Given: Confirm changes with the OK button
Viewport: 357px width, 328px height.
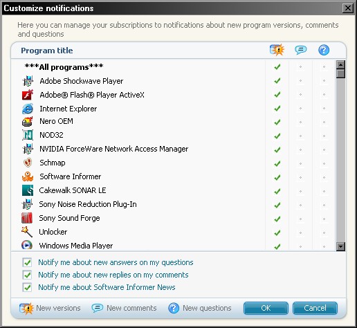Looking at the screenshot, I should (266, 308).
